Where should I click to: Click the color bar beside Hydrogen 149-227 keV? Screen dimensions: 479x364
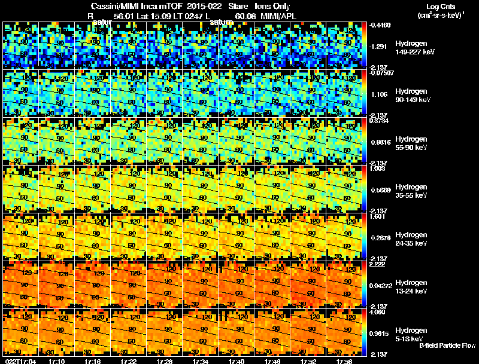pos(364,45)
